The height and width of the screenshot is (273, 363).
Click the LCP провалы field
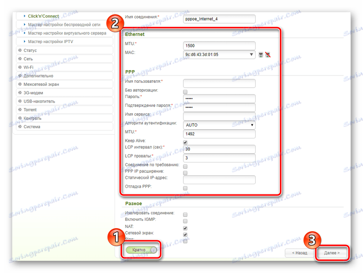tap(219, 158)
